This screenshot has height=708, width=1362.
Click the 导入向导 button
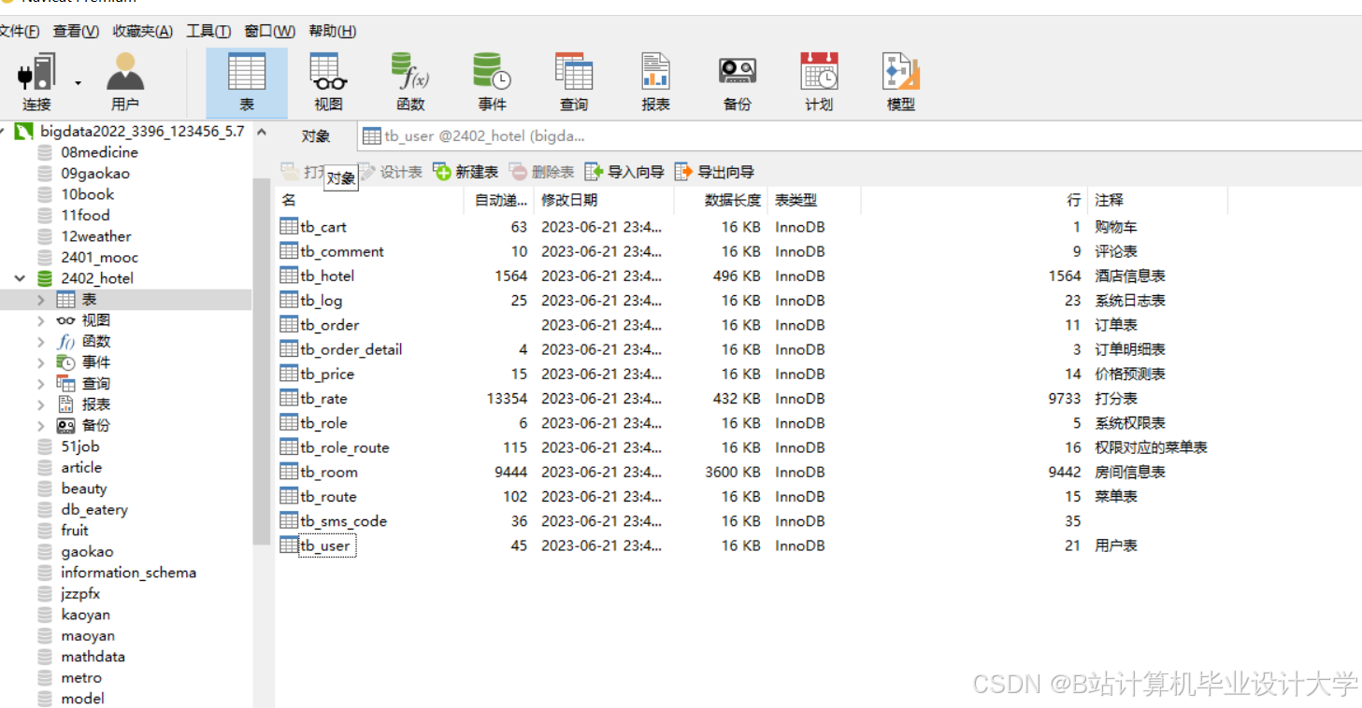coord(624,172)
